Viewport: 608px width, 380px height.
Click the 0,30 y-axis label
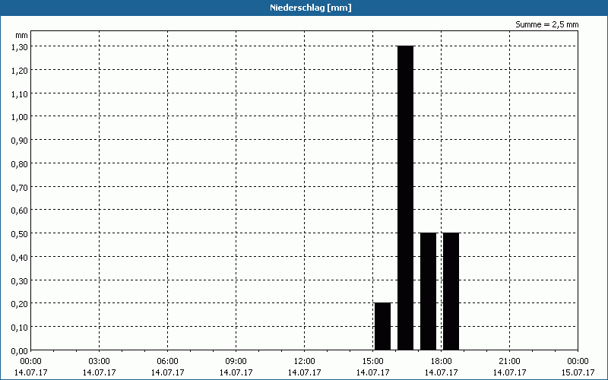click(20, 280)
